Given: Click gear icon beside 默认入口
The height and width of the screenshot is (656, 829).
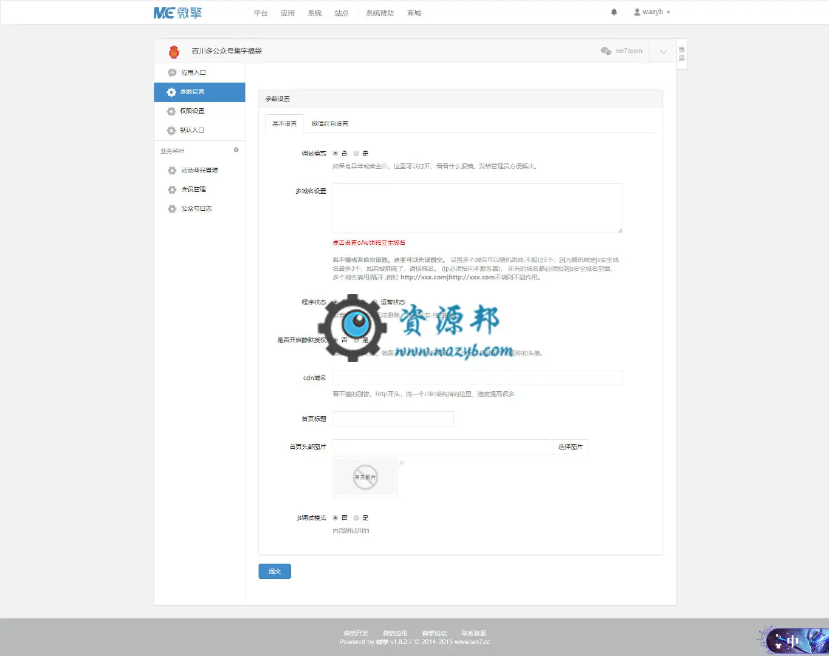Looking at the screenshot, I should [x=171, y=131].
